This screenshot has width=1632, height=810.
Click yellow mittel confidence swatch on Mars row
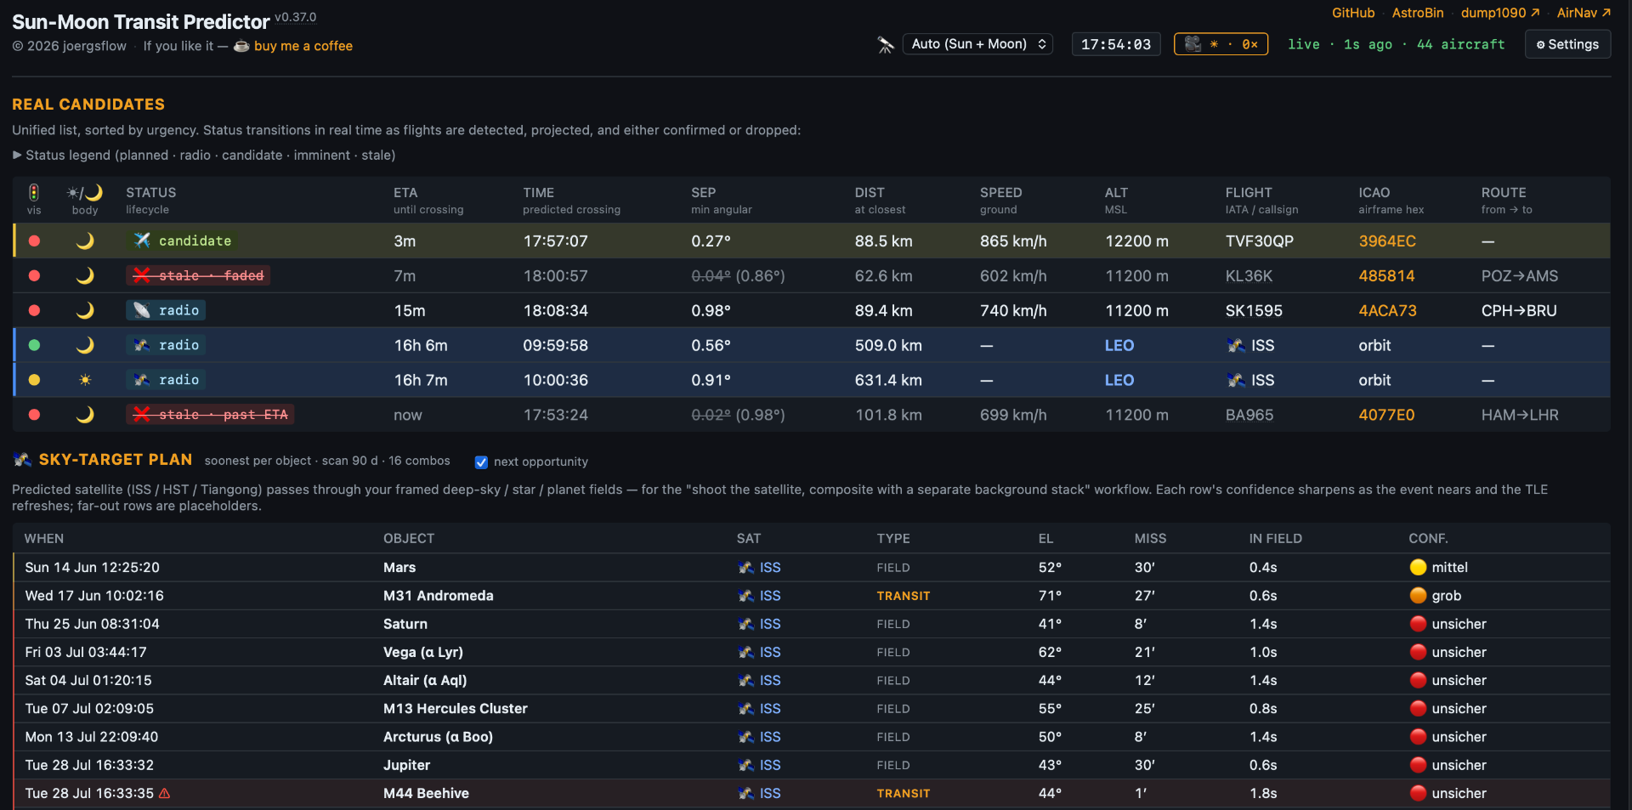1418,567
